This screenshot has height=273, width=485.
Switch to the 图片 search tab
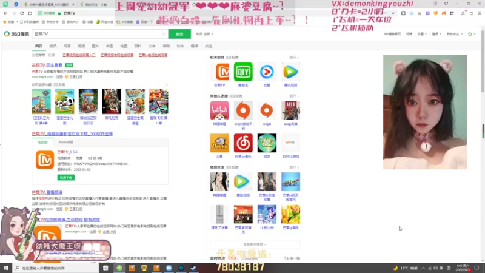coord(95,46)
